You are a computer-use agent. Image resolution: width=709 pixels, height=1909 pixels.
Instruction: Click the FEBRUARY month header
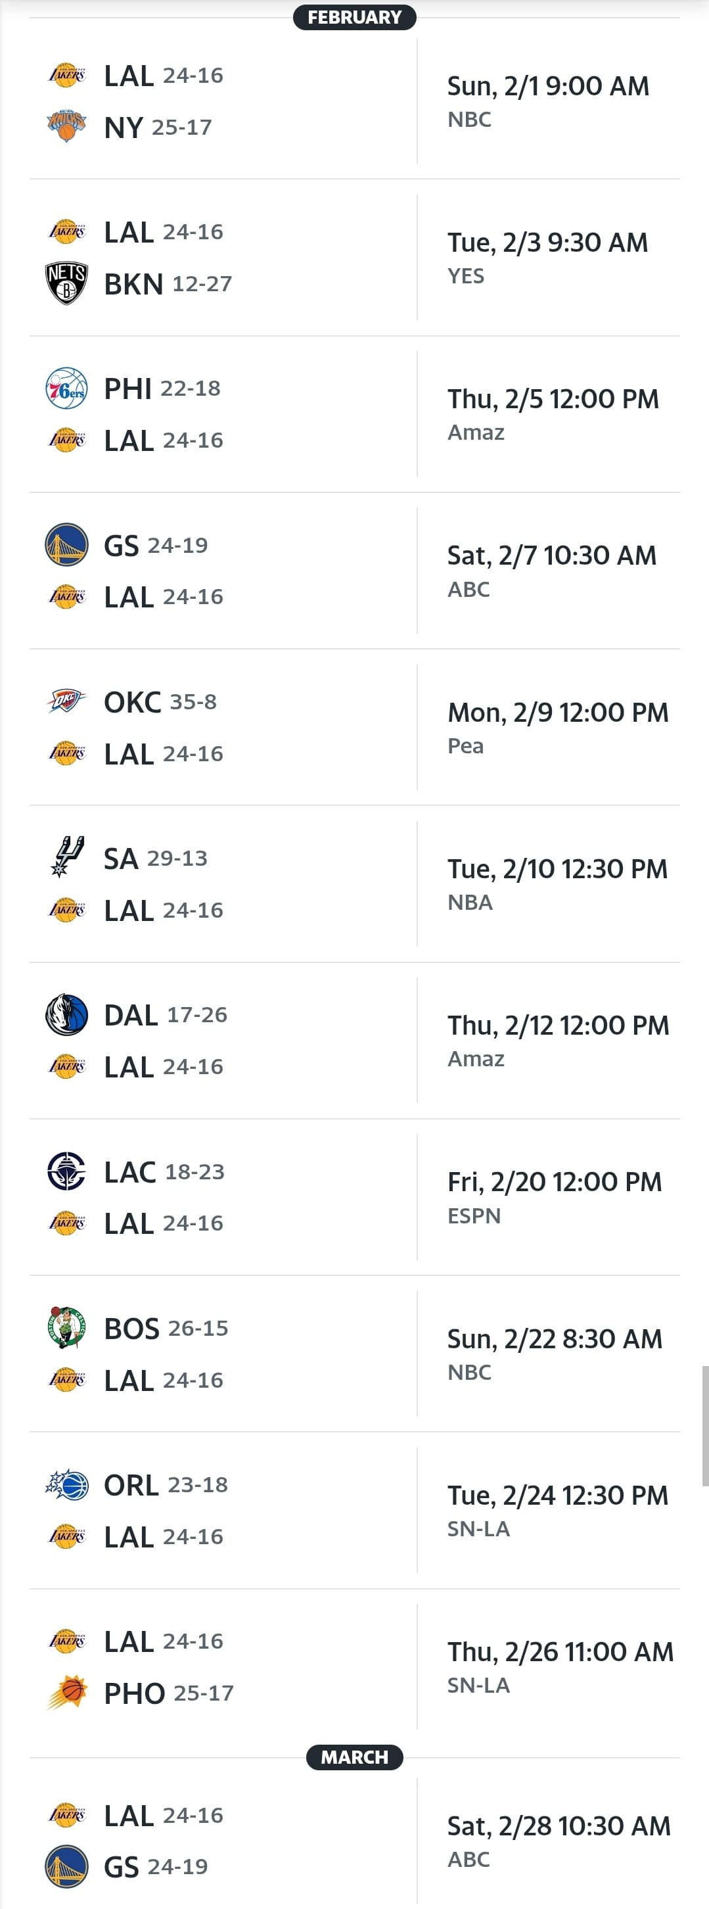[x=354, y=17]
